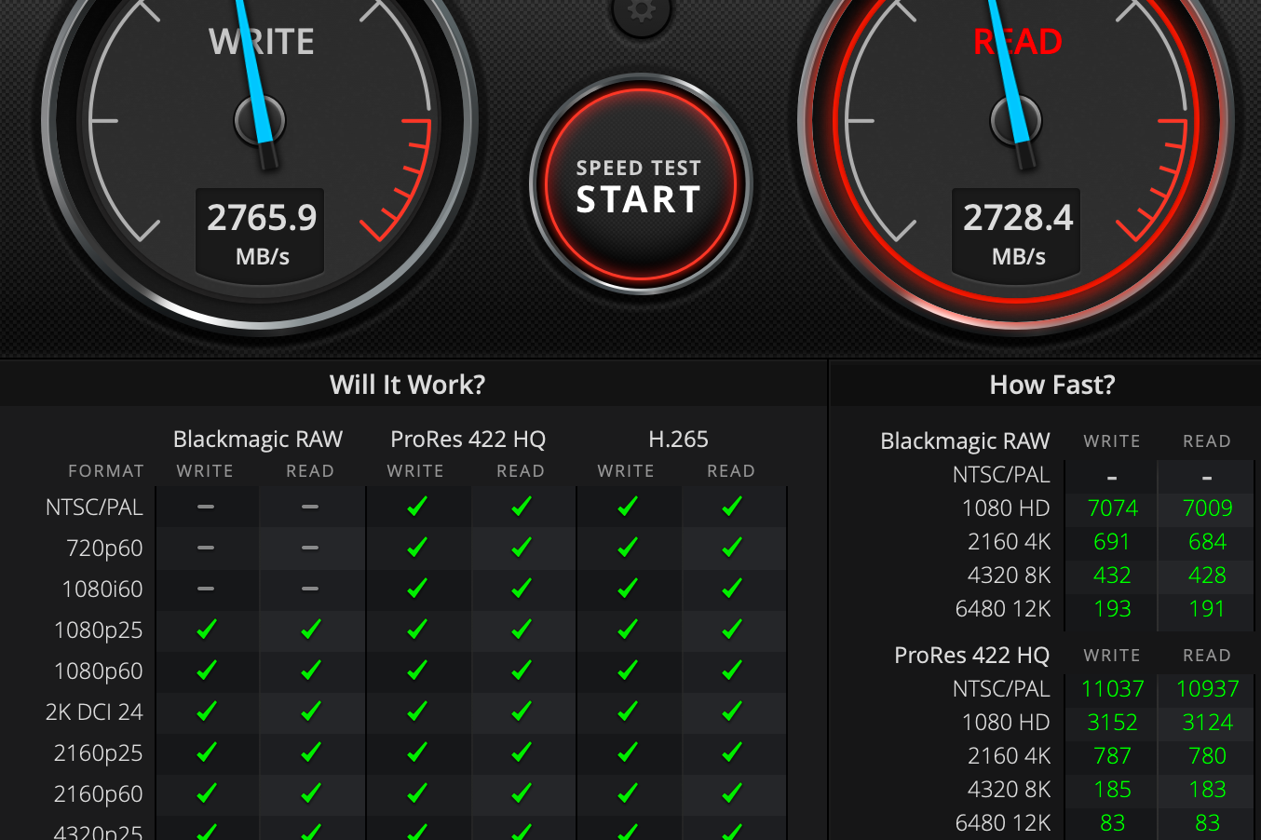The height and width of the screenshot is (840, 1261).
Task: Select the 1080i60 format row label
Action: click(x=102, y=589)
